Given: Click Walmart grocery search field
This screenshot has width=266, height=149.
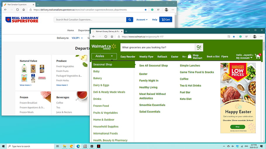Looking at the screenshot, I should coord(158,47).
